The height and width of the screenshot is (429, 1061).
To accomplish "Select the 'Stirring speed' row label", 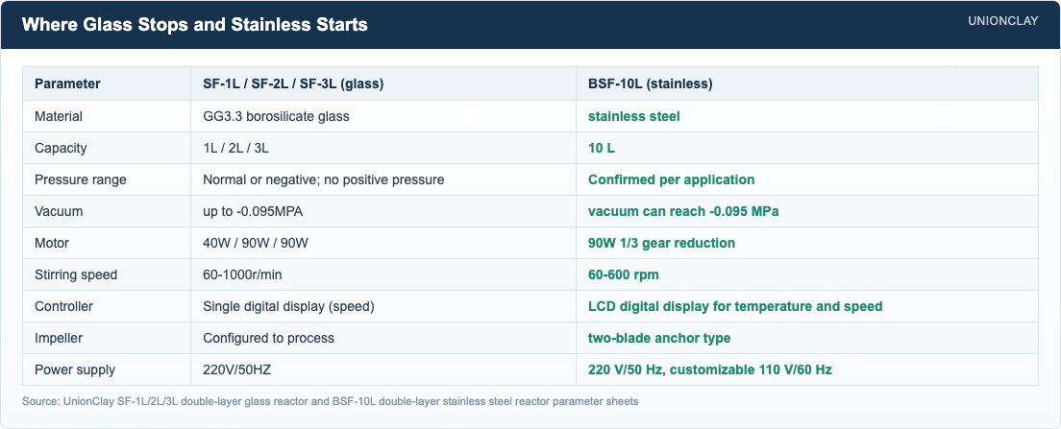I will pos(76,275).
